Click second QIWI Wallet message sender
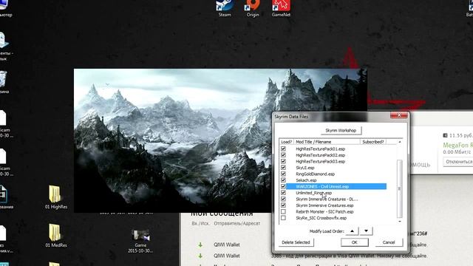Viewport: 473px width, 266px height. (227, 256)
